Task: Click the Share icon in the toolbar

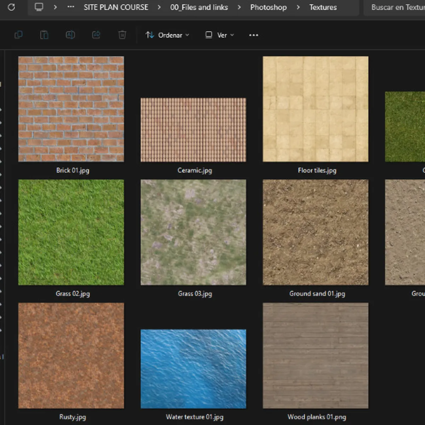Action: (x=96, y=35)
